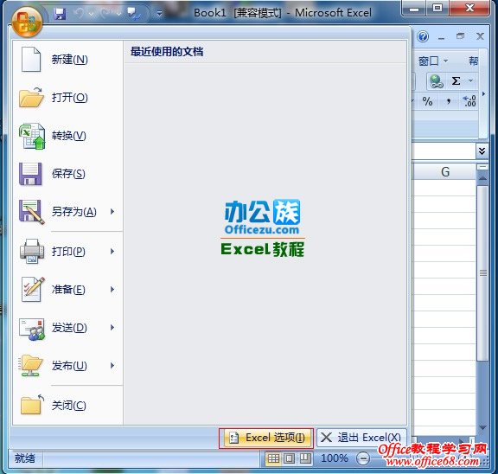
Task: Open the round Office button
Action: tap(27, 22)
